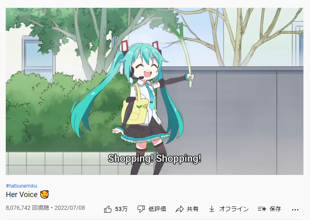Open the three-dot more actions menu
This screenshot has height=220, width=310.
(295, 210)
